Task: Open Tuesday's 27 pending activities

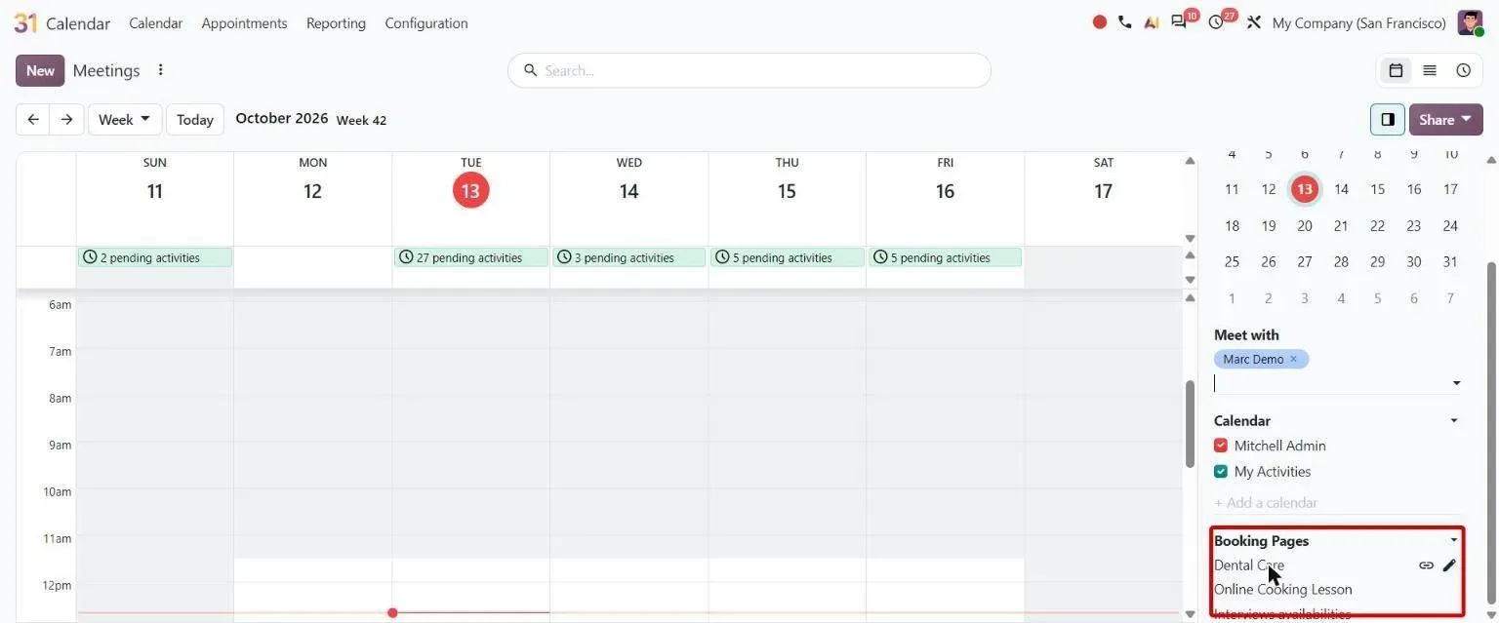Action: (471, 257)
